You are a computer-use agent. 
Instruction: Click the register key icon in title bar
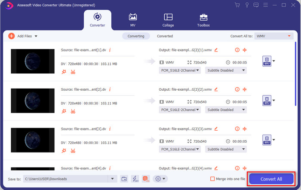[247, 5]
